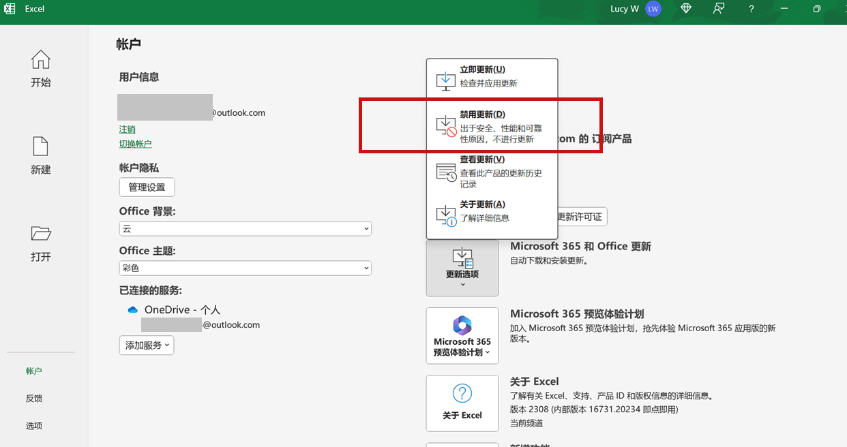Screen dimensions: 847x447
Task: Click the 更新许可证 button
Action: [x=581, y=217]
